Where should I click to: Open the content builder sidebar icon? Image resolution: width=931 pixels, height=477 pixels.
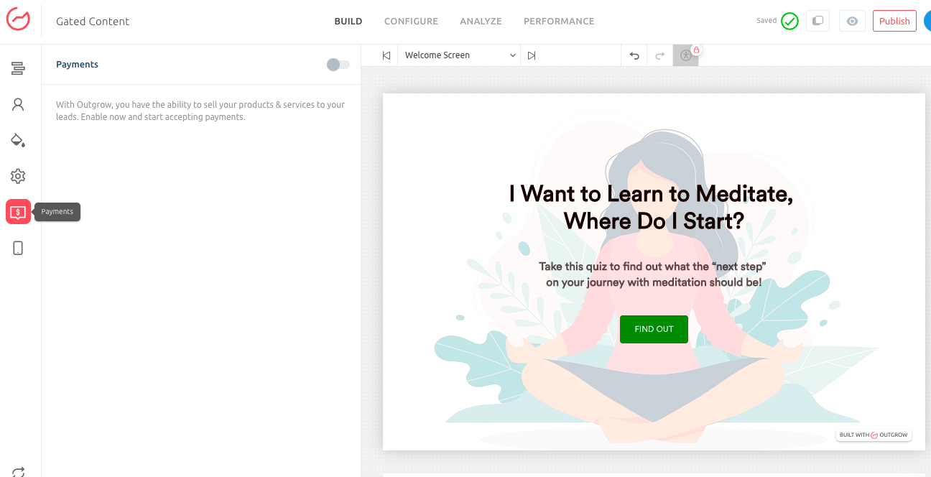pos(18,68)
